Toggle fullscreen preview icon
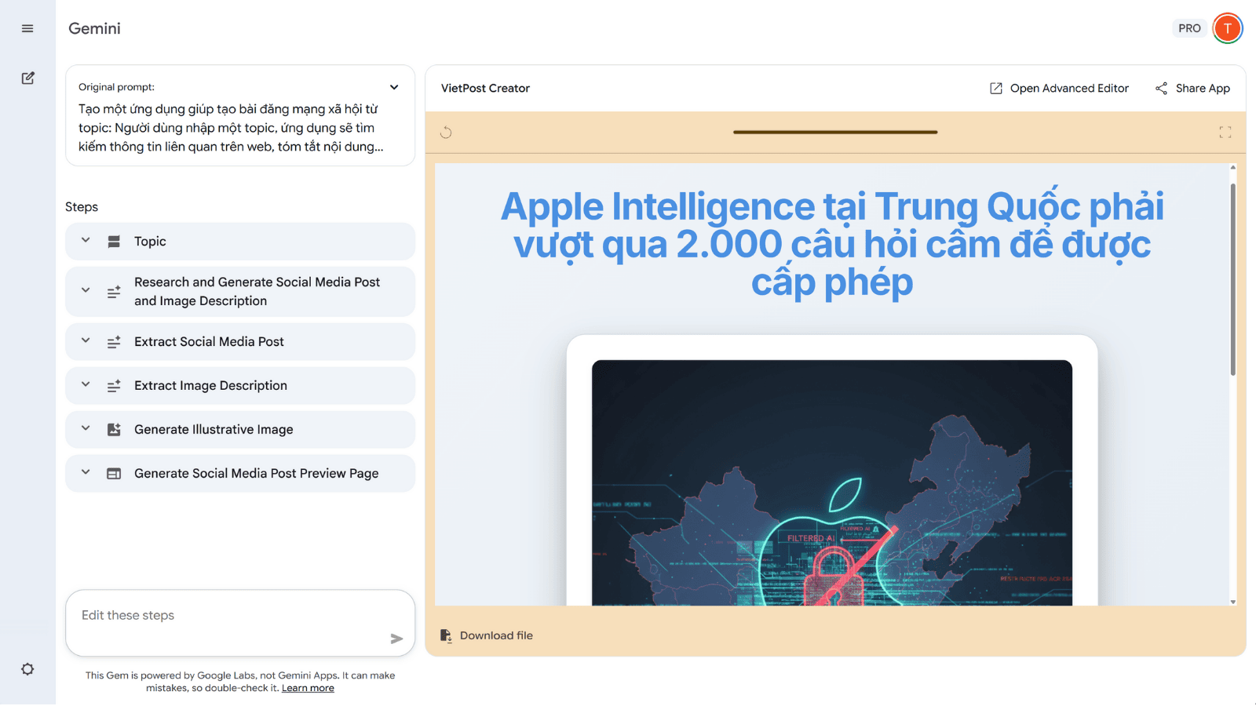 (x=1225, y=133)
